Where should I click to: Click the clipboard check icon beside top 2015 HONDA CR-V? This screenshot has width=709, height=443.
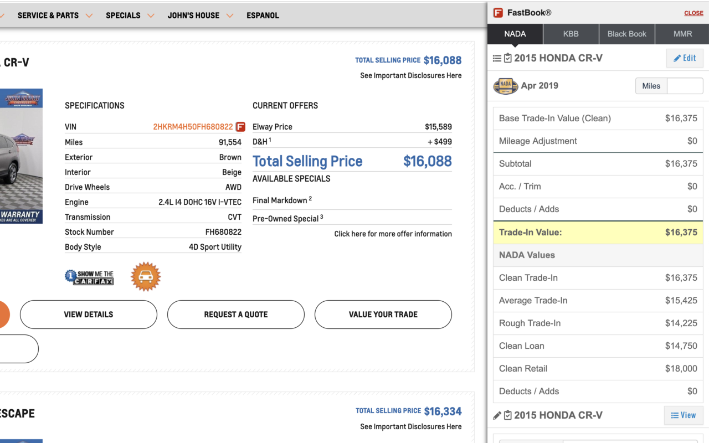point(507,58)
